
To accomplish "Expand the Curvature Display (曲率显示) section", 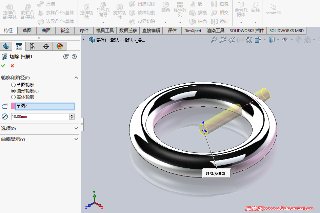I will pos(76,139).
